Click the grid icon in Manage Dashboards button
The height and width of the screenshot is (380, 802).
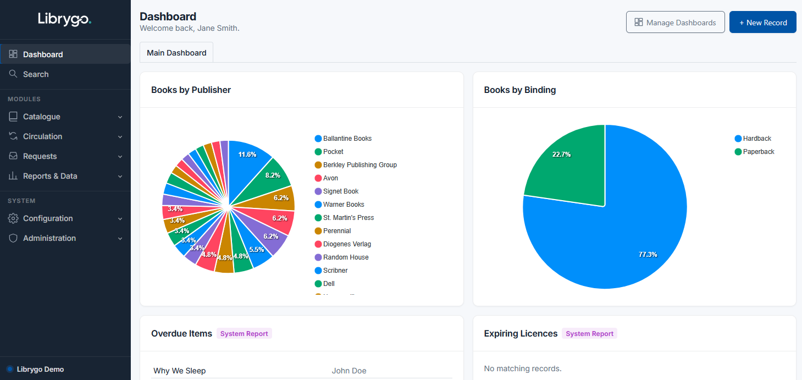tap(639, 23)
